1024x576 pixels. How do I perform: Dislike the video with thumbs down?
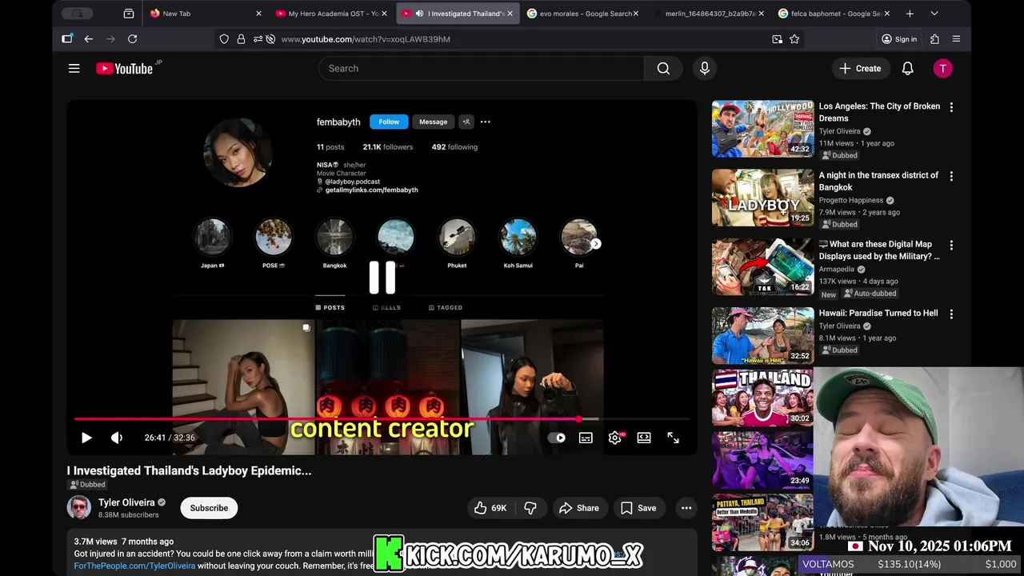pyautogui.click(x=530, y=508)
